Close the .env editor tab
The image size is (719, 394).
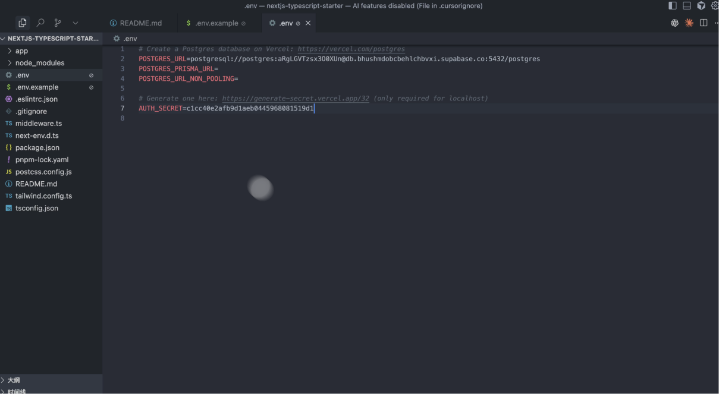click(308, 23)
